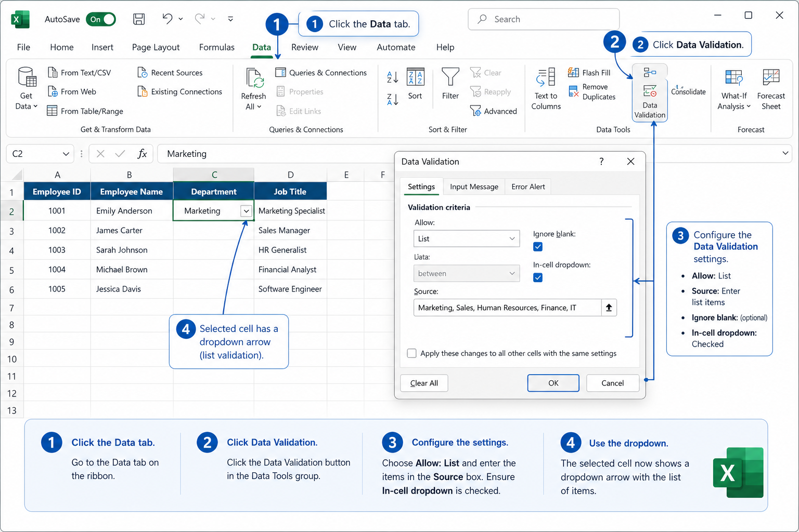Close the Data Validation dialog
This screenshot has width=799, height=532.
630,162
